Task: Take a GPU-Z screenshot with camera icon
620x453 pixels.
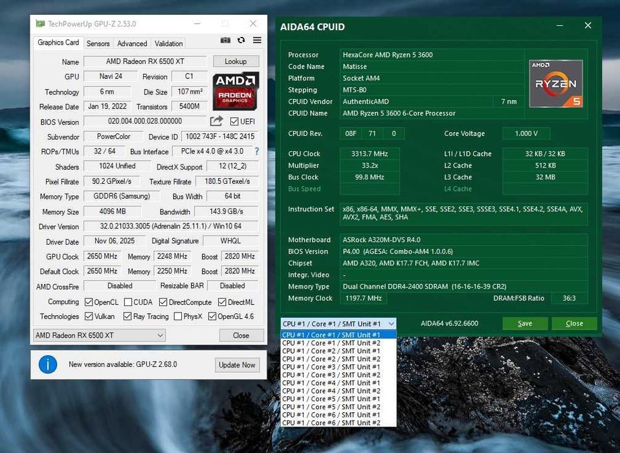Action: point(225,40)
